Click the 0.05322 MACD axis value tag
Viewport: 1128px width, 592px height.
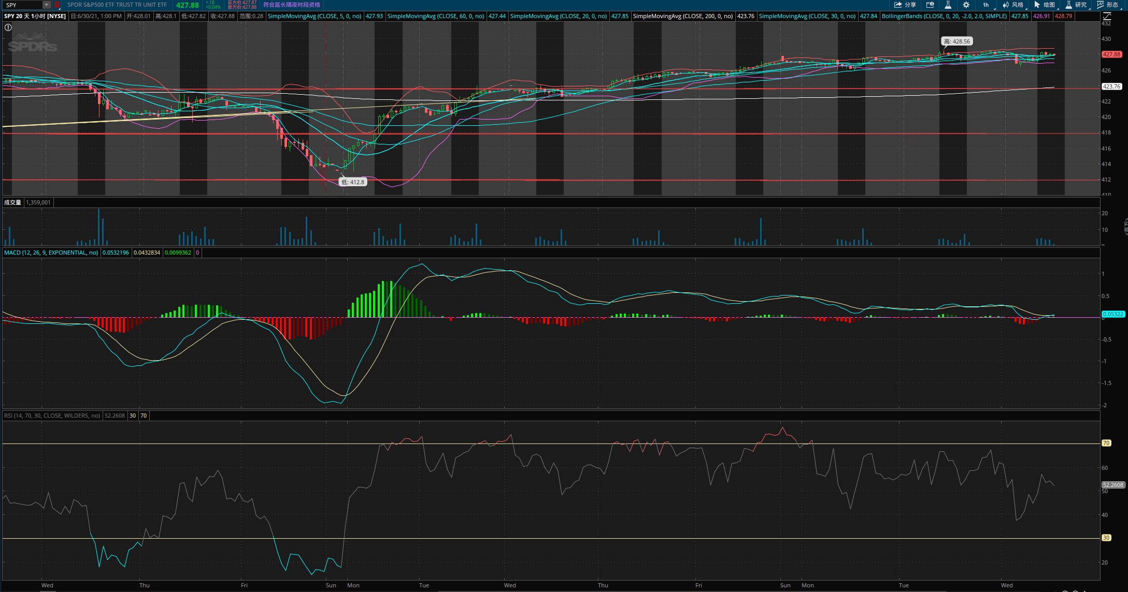tap(1113, 314)
